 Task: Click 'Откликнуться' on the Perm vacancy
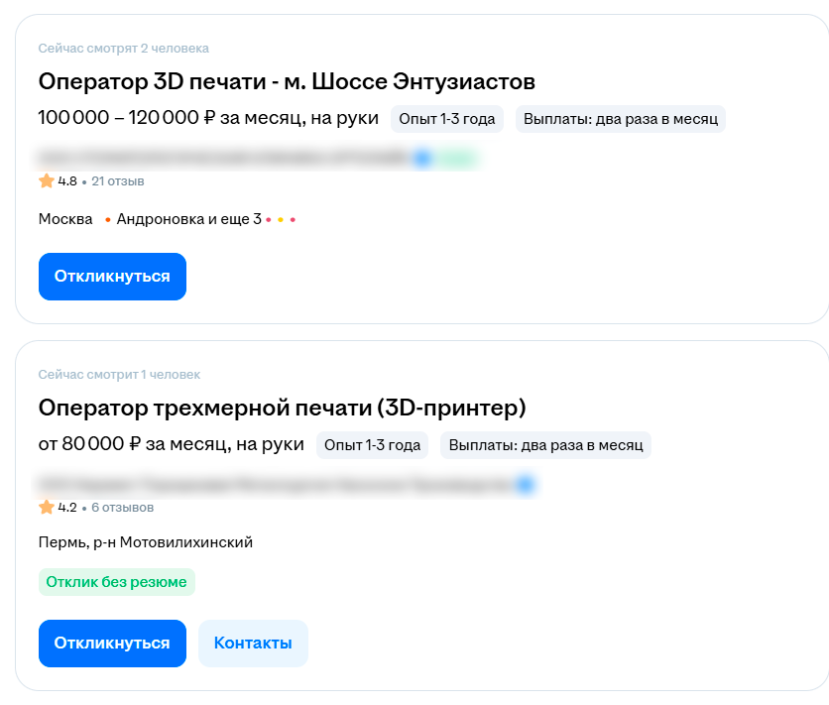click(x=112, y=644)
